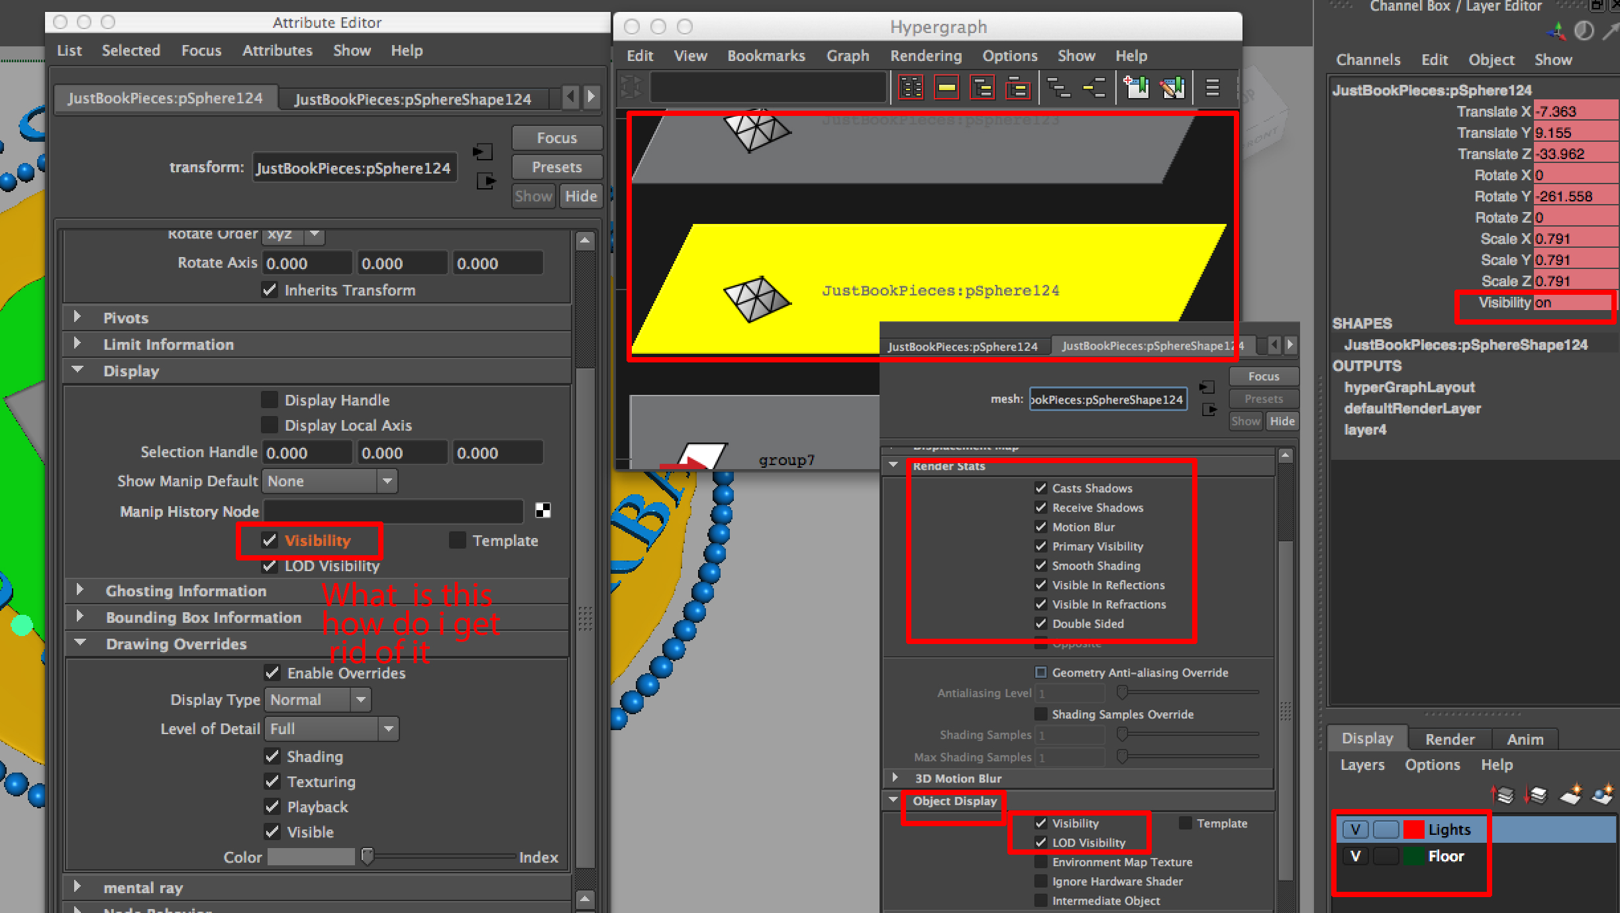1620x913 pixels.
Task: Click the Hypergraph edit bookmark pencil icon
Action: pyautogui.click(x=1172, y=87)
